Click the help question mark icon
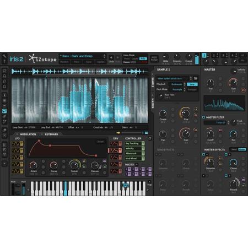248x248 pixels. click(x=4, y=61)
